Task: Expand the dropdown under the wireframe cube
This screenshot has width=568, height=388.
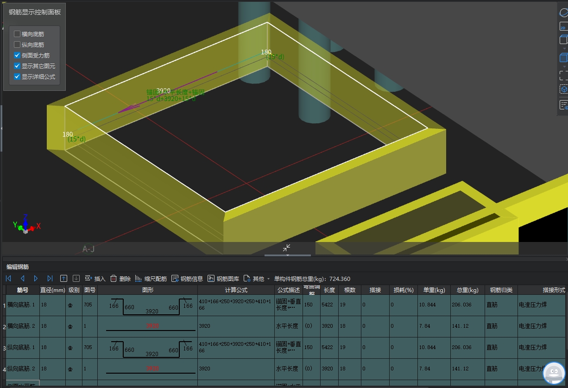Action: pos(564,48)
